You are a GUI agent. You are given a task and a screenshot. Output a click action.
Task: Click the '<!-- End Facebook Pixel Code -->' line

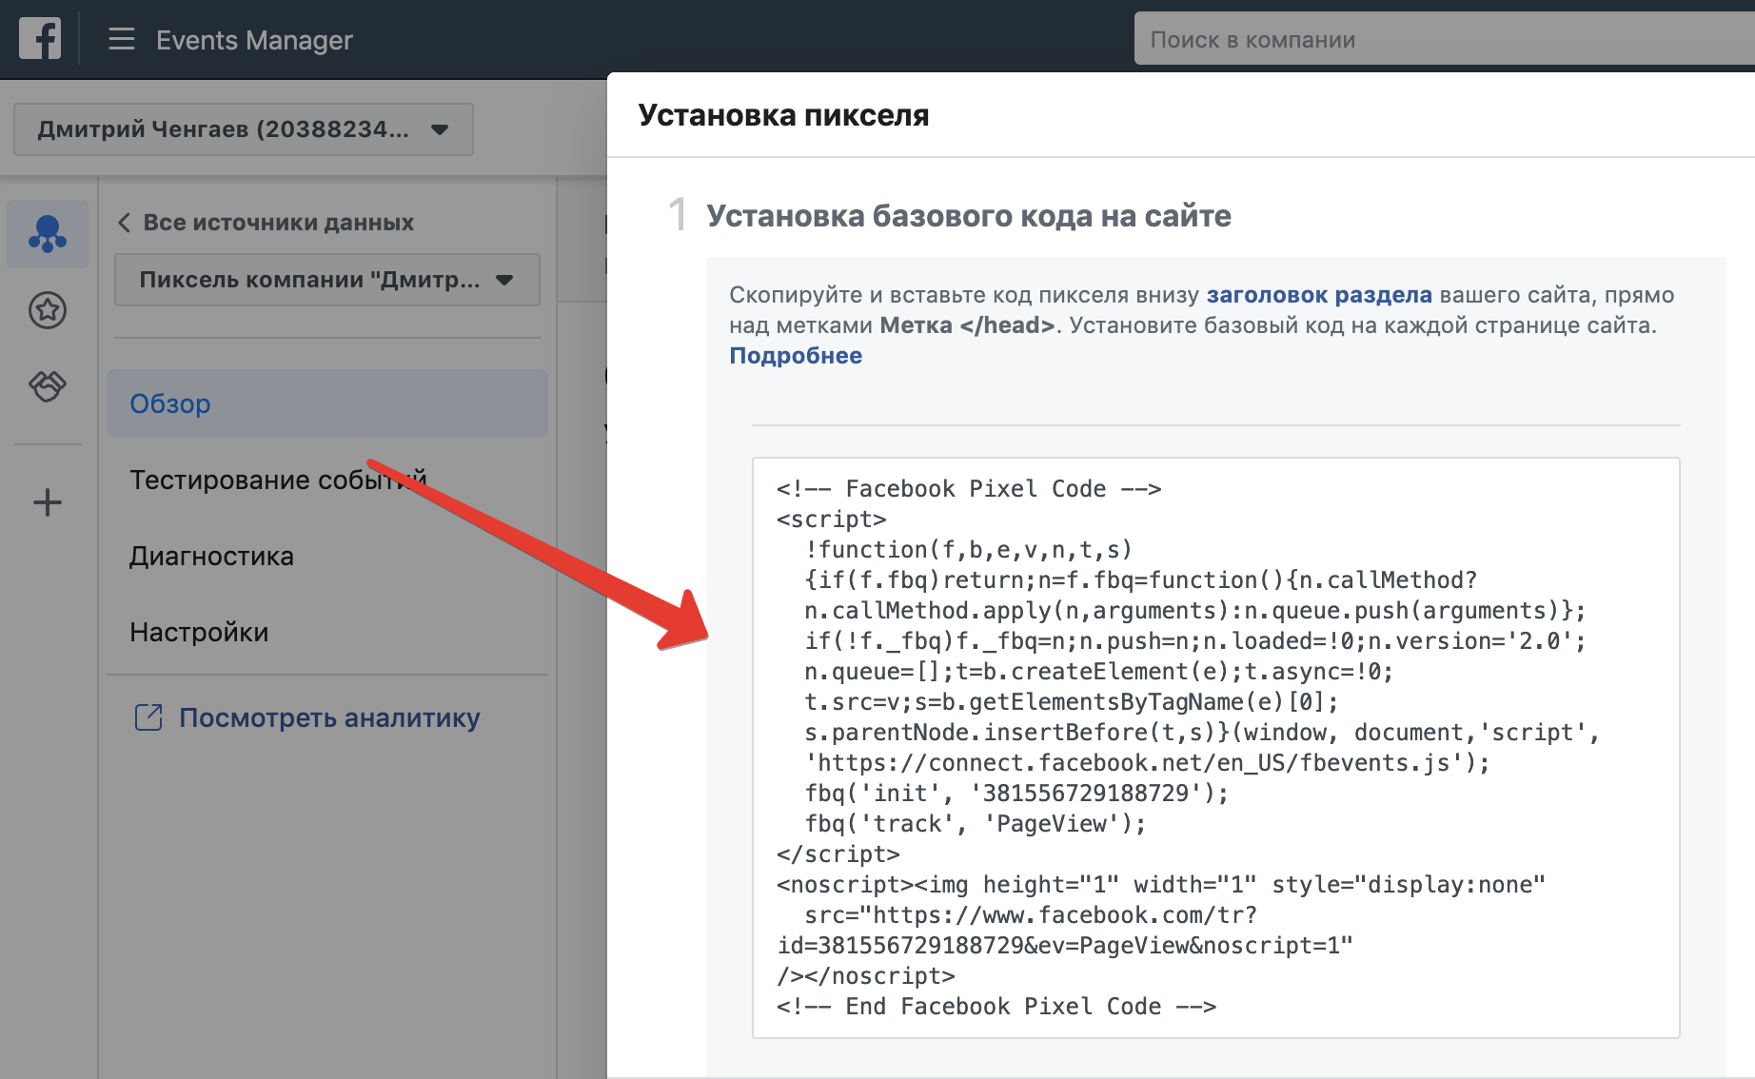(996, 1007)
